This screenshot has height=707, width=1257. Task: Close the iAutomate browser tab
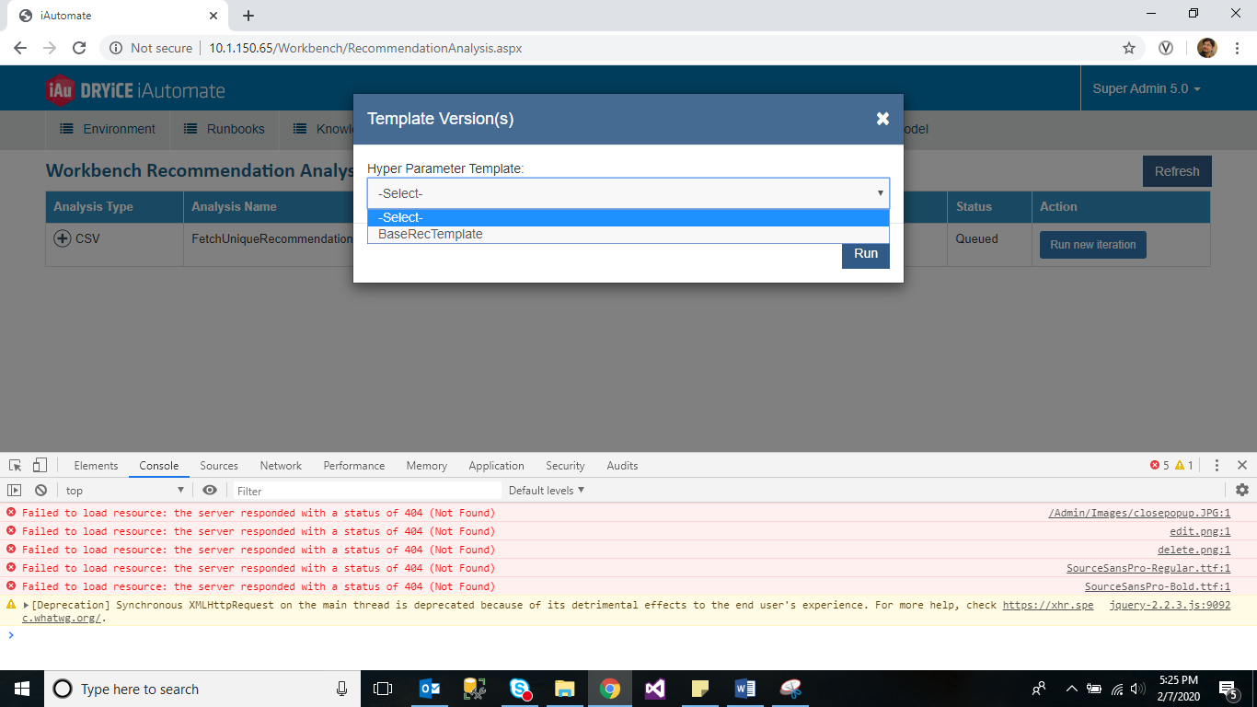click(213, 16)
